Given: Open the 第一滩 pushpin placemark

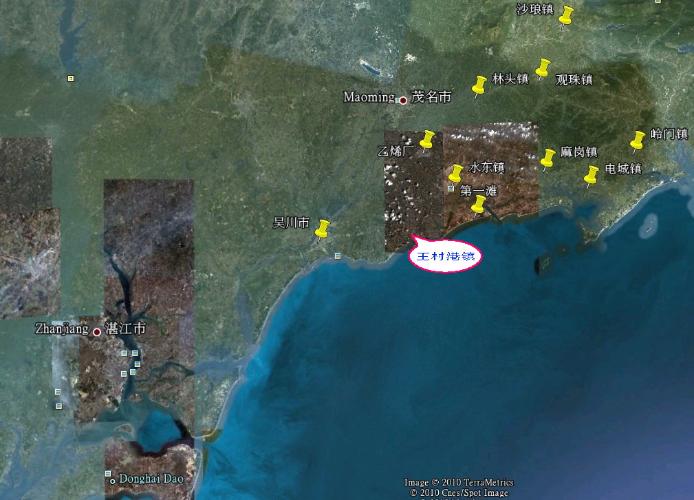Looking at the screenshot, I should (479, 204).
